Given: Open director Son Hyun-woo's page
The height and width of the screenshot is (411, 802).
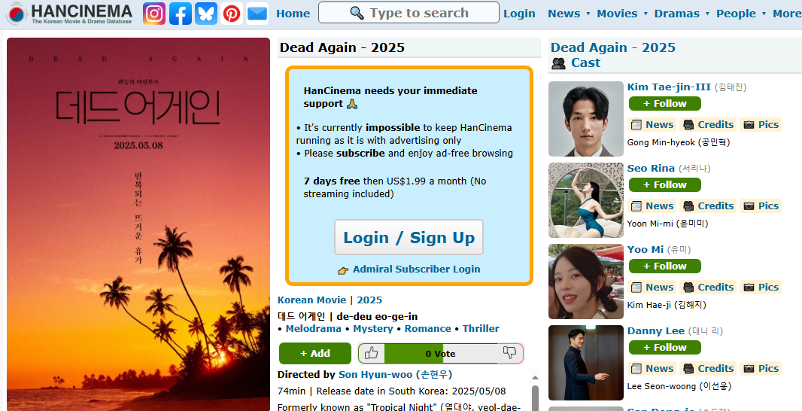Looking at the screenshot, I should click(396, 375).
